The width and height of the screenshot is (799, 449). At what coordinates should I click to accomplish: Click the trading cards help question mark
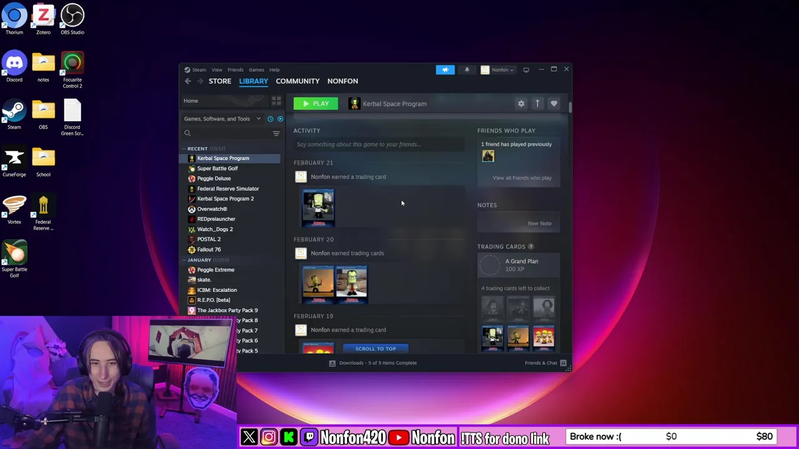pyautogui.click(x=531, y=246)
